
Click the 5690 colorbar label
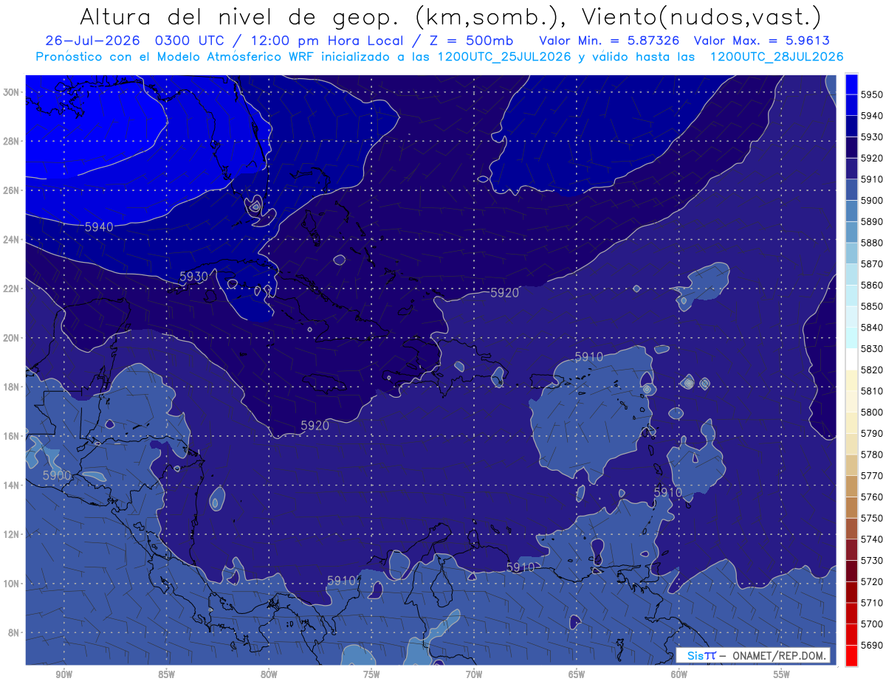pos(872,645)
